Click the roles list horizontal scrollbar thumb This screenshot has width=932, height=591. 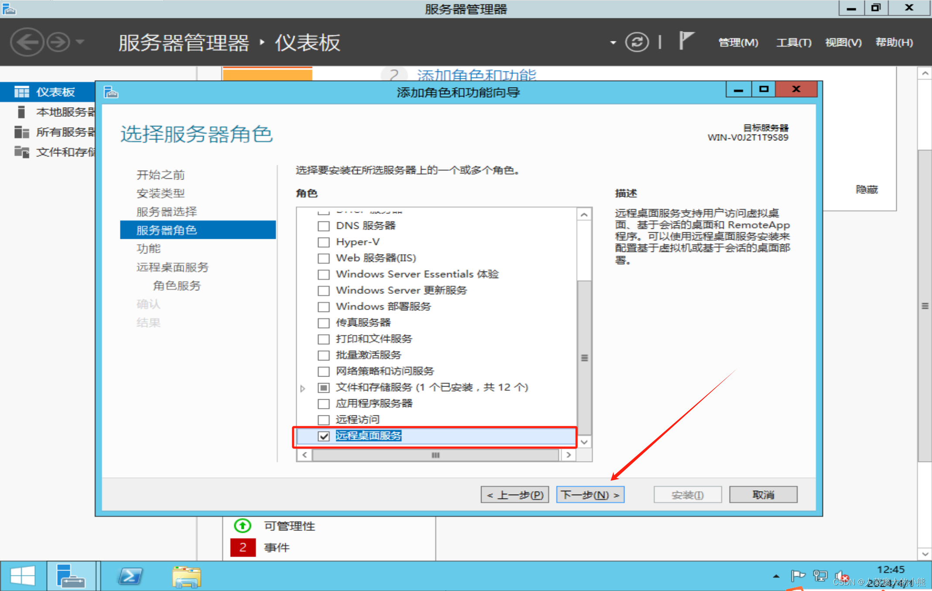click(x=435, y=455)
